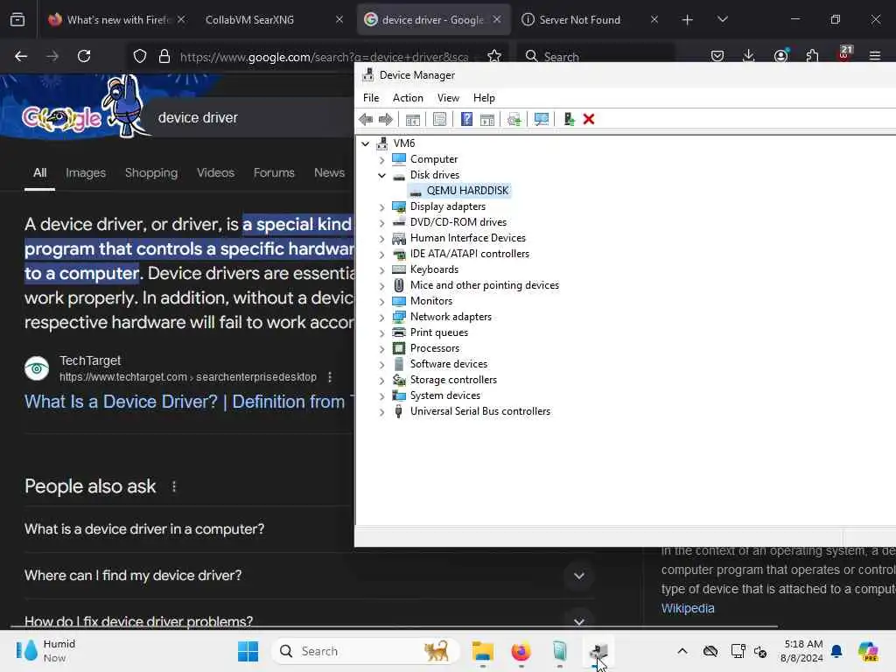This screenshot has height=672, width=896.
Task: Switch to Server Not Found browser tab
Action: click(589, 19)
